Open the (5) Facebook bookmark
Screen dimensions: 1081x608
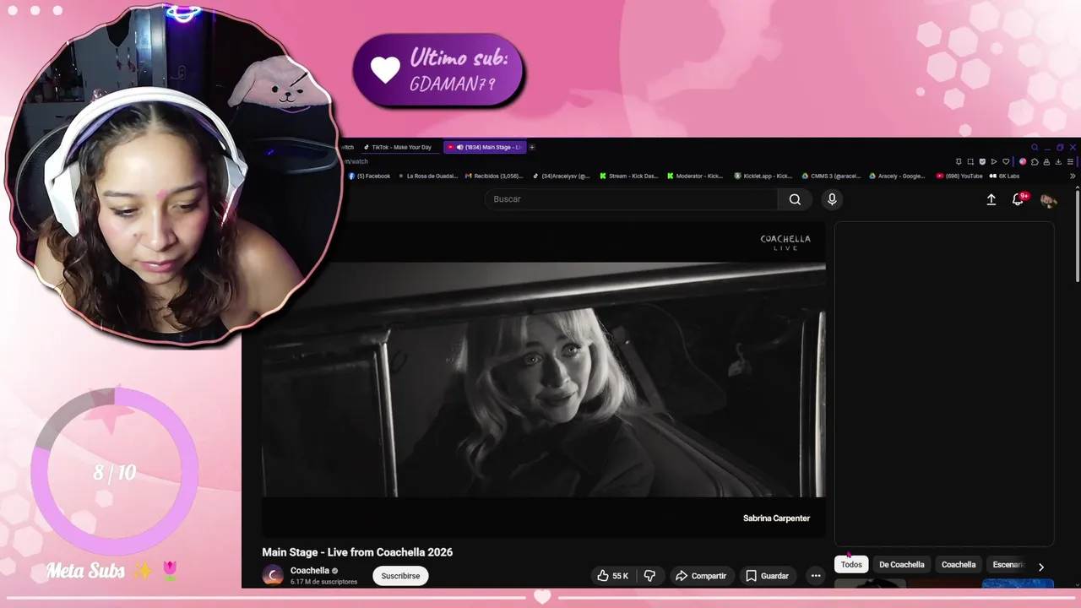pos(370,176)
